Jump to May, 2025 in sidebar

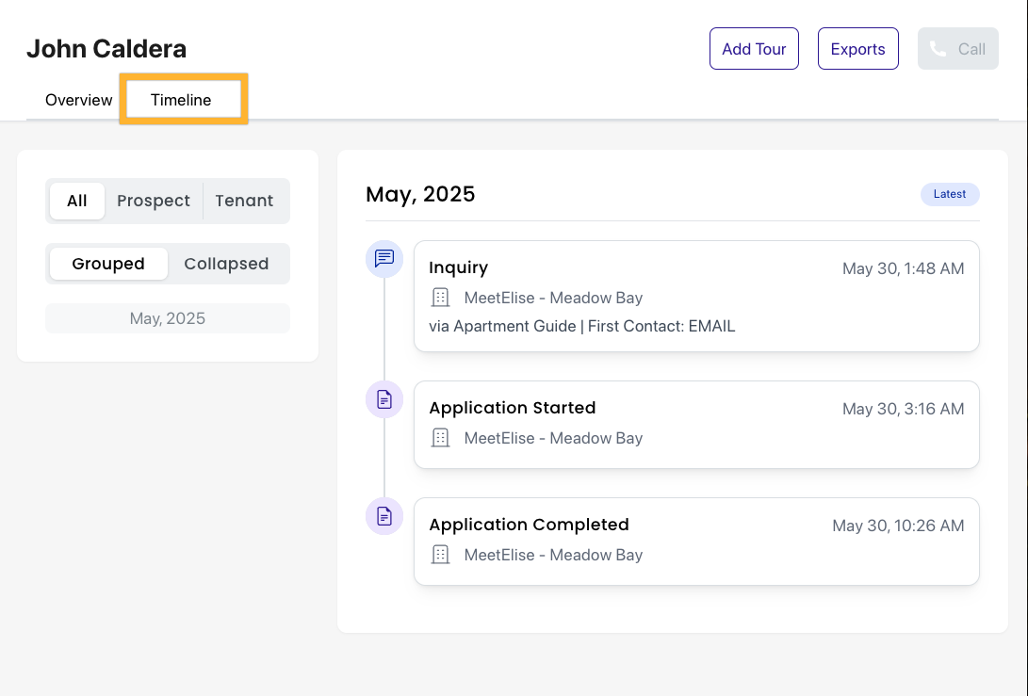167,318
